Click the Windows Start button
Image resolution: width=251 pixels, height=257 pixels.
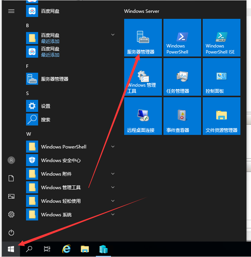pos(11,249)
